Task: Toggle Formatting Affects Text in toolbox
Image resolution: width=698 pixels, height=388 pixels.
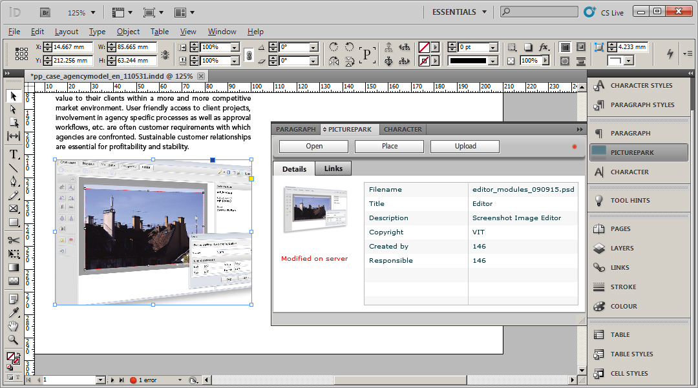Action: click(x=18, y=378)
